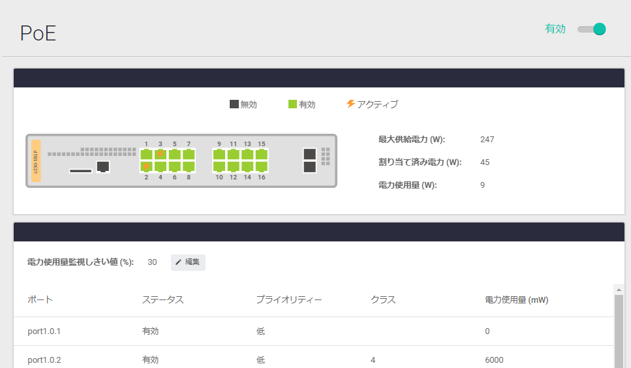Click the upper SFP port on the switch
631x368 pixels.
pyautogui.click(x=310, y=154)
